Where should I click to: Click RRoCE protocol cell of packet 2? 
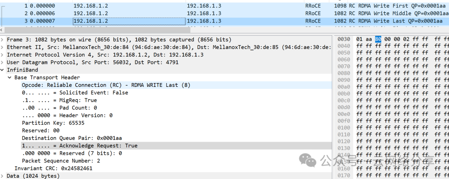click(313, 13)
